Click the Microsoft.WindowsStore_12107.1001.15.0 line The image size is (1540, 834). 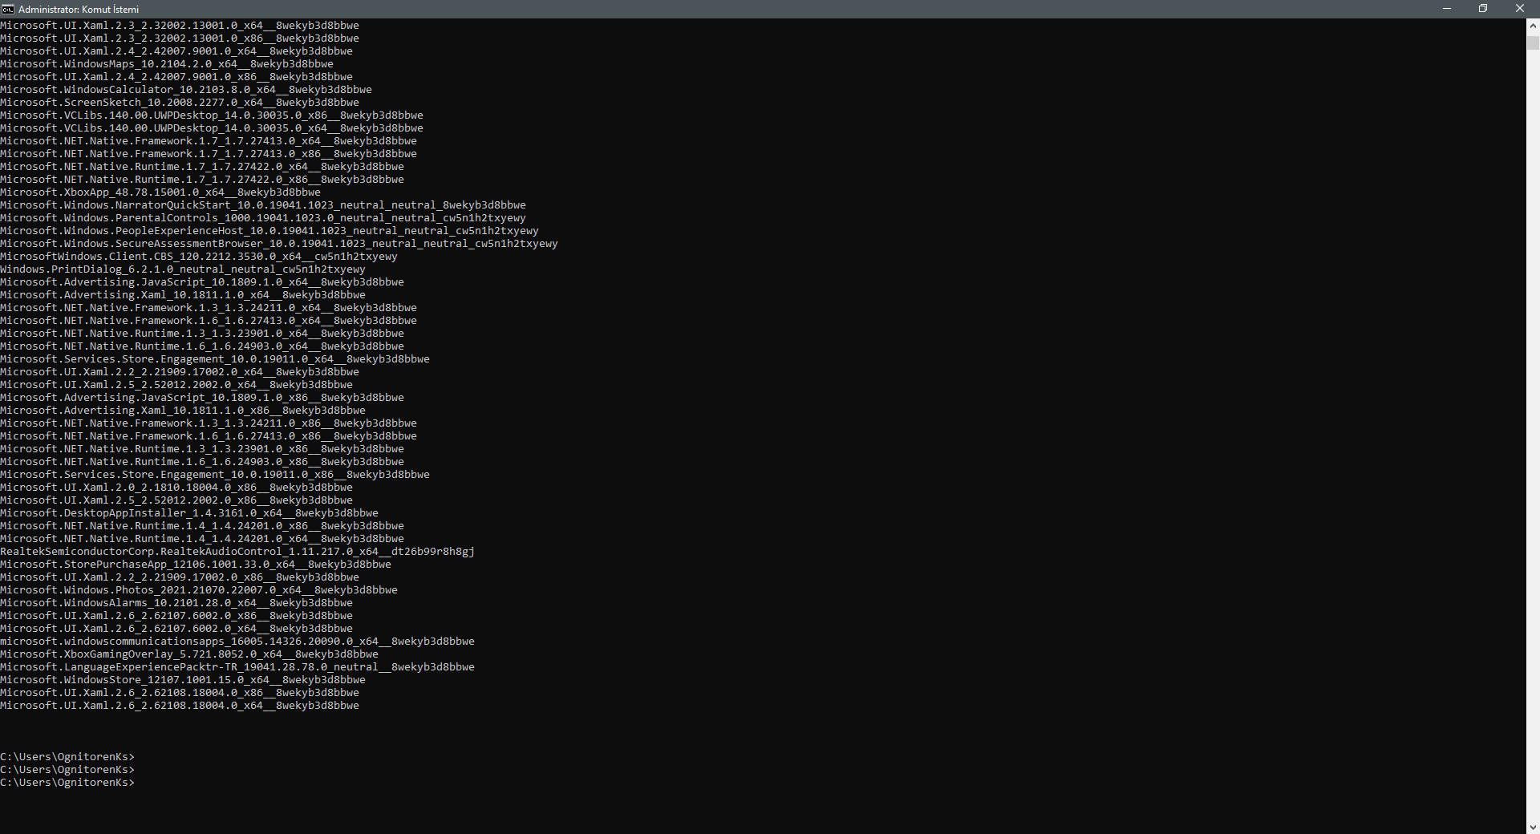[x=183, y=680]
